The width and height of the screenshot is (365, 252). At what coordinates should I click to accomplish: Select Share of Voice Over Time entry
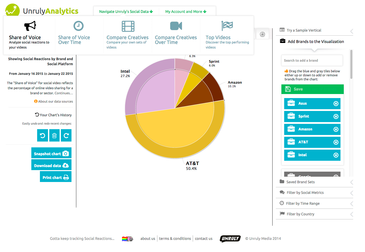(x=79, y=35)
